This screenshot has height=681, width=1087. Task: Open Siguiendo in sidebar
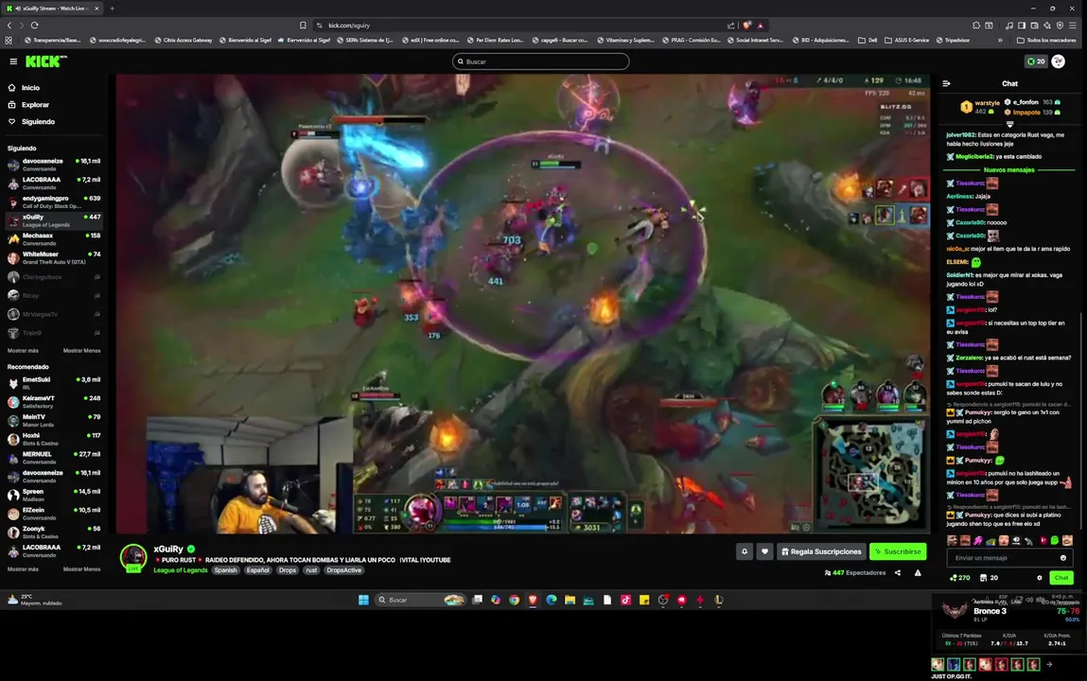[38, 122]
